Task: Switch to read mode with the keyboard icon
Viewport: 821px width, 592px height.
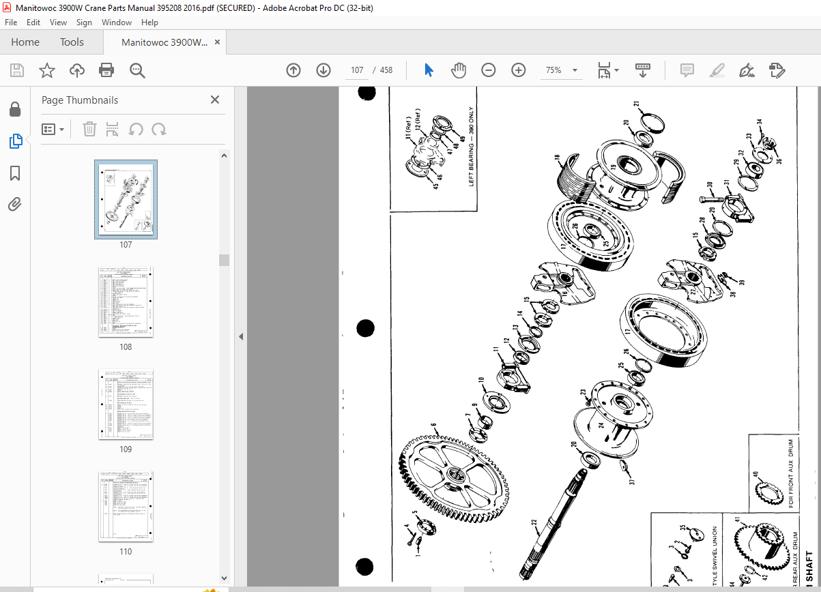Action: point(643,70)
